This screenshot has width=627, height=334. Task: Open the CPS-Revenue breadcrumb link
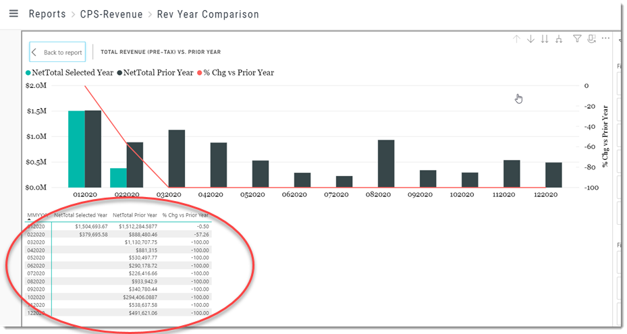(111, 14)
